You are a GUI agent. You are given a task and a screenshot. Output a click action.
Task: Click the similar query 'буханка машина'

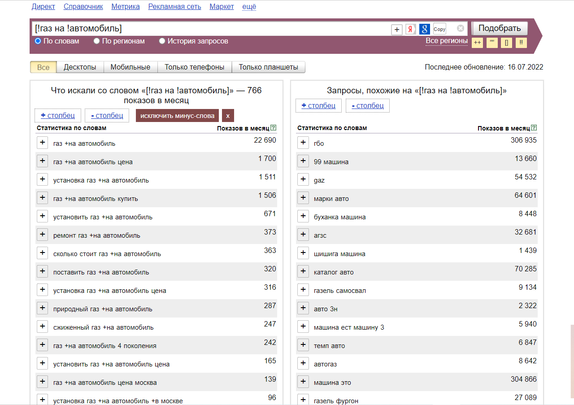tap(340, 217)
